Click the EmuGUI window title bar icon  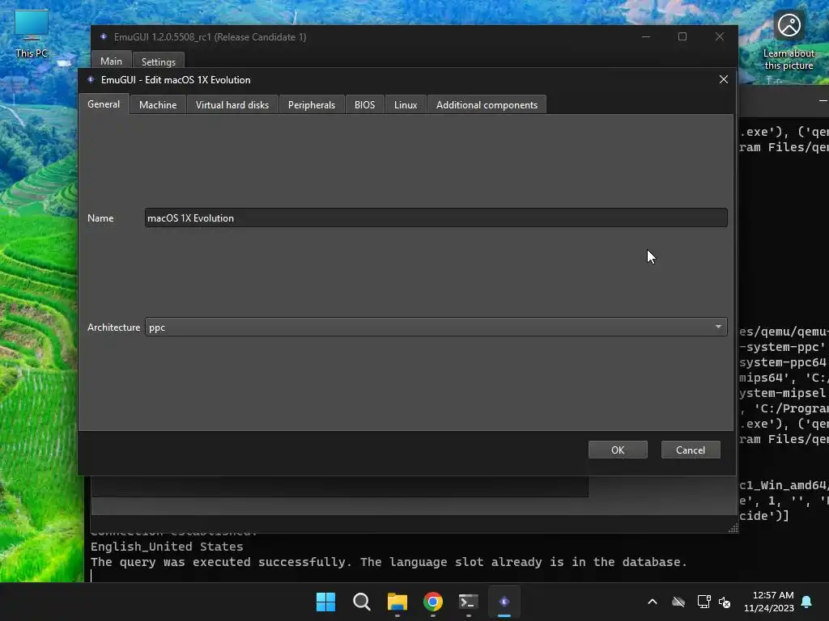(104, 36)
